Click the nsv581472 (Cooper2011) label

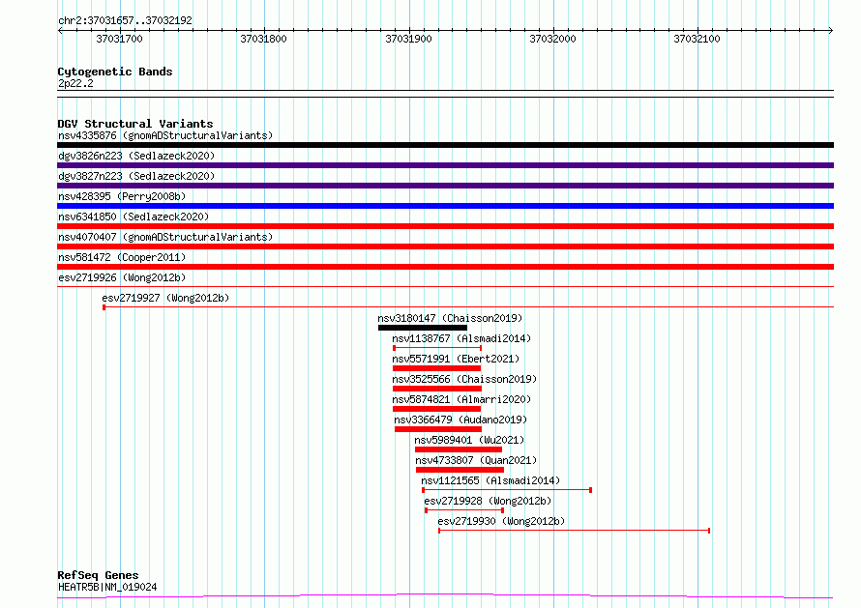(121, 257)
